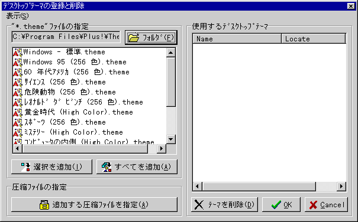
Task: Choose the 60 年代アメリカ (256 色).theme text
Action: tap(76, 72)
